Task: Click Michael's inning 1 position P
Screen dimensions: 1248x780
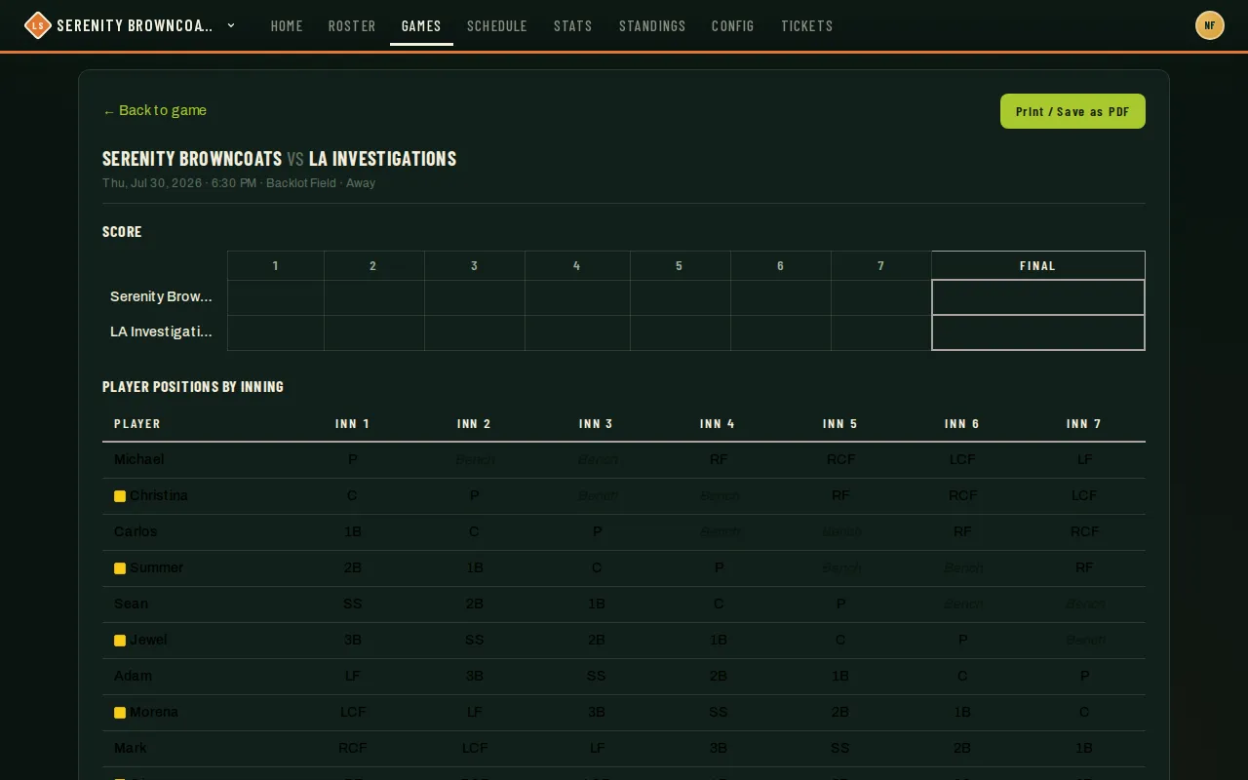Action: point(353,459)
